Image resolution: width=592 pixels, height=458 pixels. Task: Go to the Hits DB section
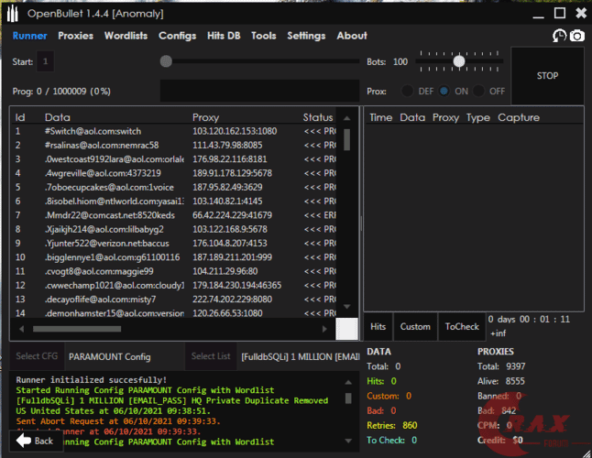(224, 36)
